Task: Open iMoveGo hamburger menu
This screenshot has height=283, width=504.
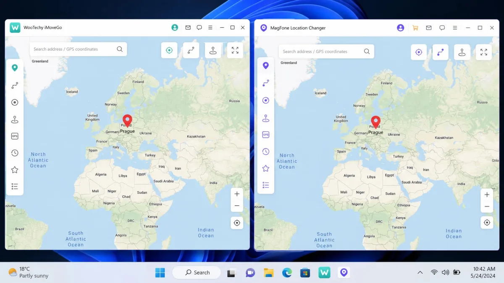Action: pos(210,28)
